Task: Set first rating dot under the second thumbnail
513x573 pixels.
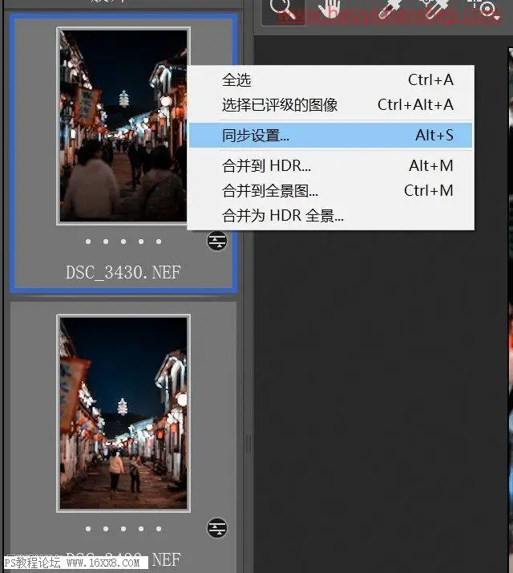Action: point(88,529)
